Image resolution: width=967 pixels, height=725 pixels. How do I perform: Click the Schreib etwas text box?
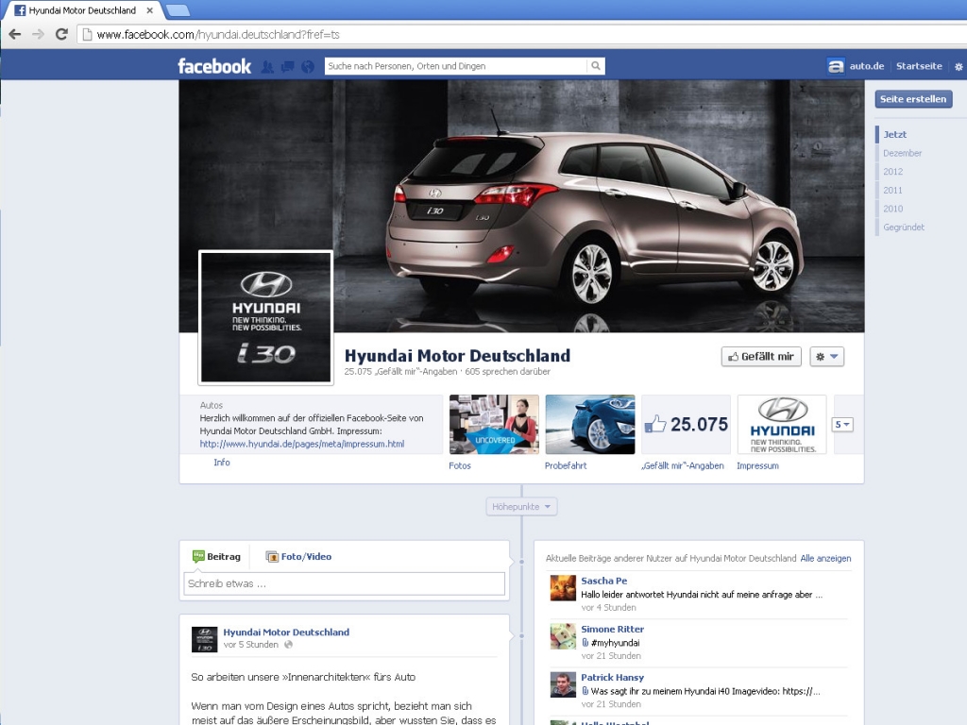point(344,583)
